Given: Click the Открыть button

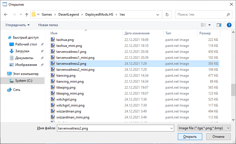Looking at the screenshot, I should [190, 137].
